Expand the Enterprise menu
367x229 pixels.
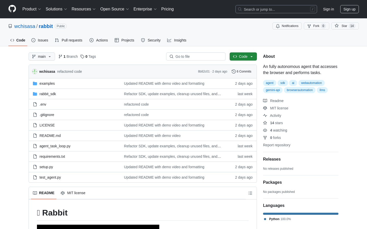(x=145, y=9)
